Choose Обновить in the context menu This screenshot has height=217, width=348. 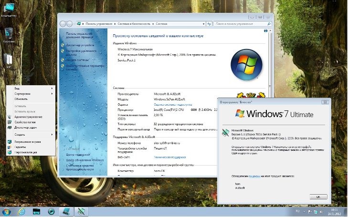pos(21,99)
